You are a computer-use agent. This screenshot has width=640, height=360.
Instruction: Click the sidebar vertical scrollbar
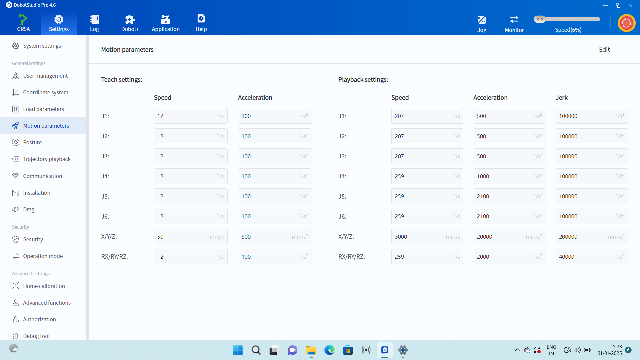pos(87,187)
